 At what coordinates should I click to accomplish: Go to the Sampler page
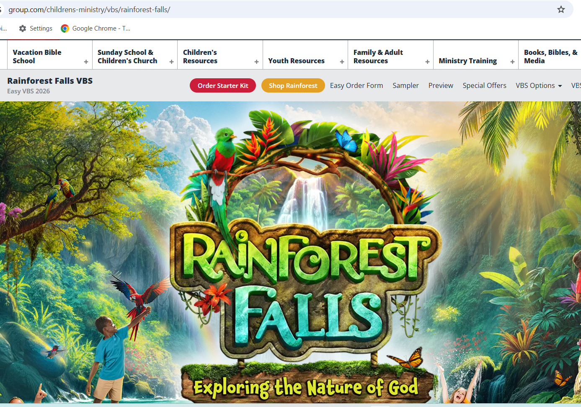click(405, 85)
